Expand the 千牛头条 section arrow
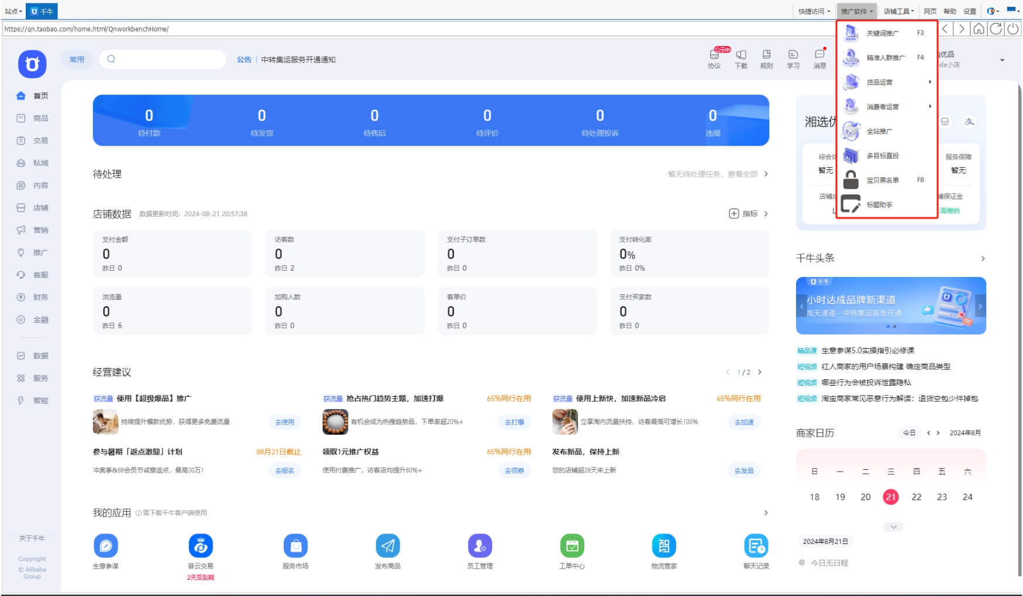The width and height of the screenshot is (1023, 596). click(983, 258)
